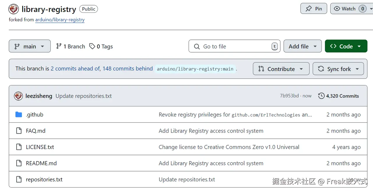Click the repository owner avatar beside library-registry
The width and height of the screenshot is (373, 191).
(x=14, y=9)
